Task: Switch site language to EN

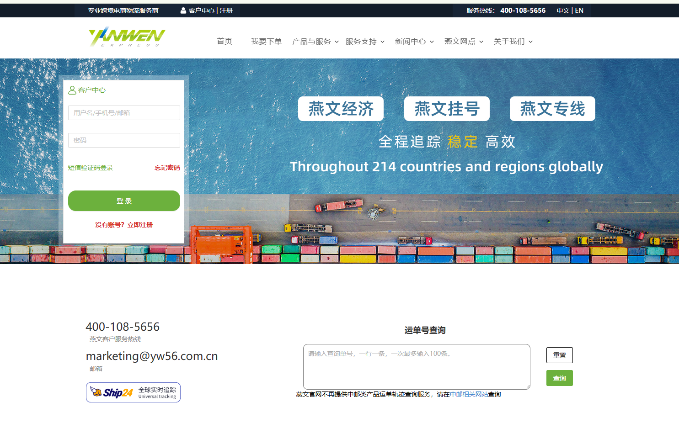Action: [579, 11]
